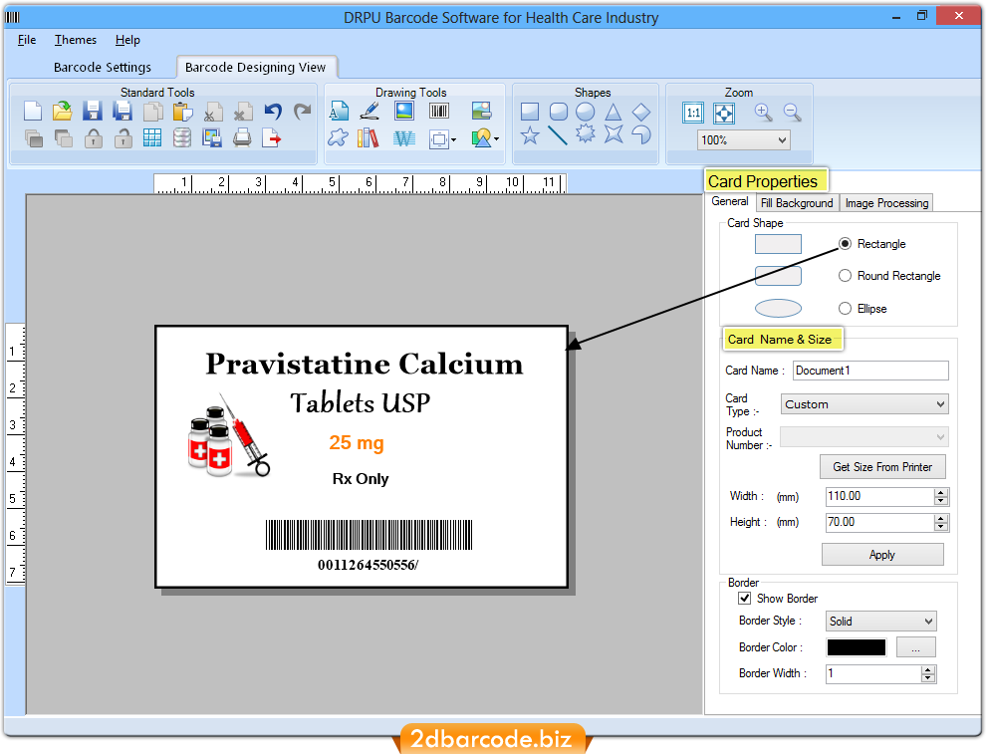Click the Get Size From Printer button
Screen dimensions: 986x754
[x=882, y=466]
